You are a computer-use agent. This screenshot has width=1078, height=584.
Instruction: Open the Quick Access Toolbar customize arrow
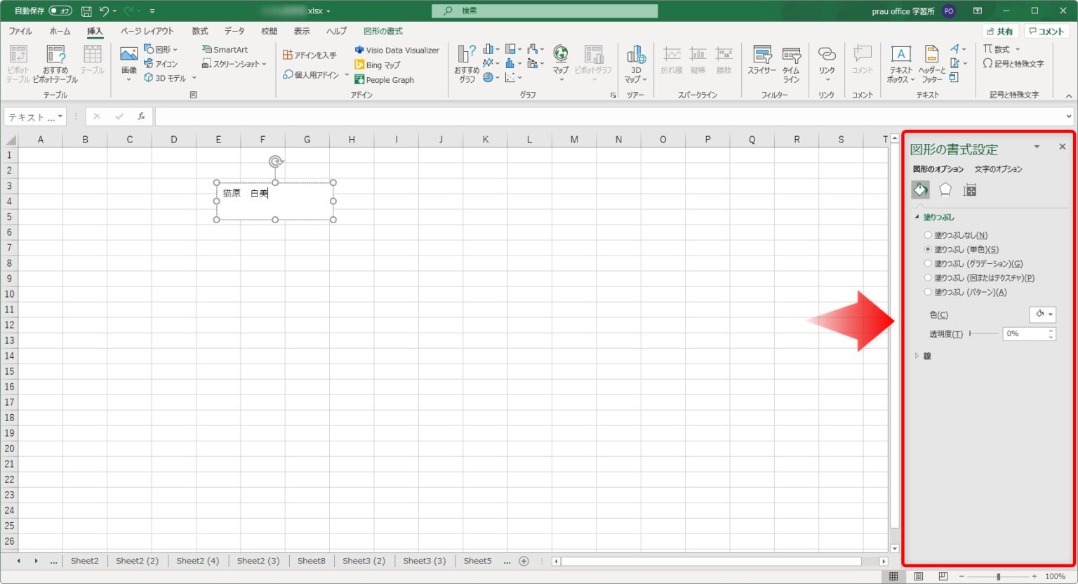pos(152,11)
